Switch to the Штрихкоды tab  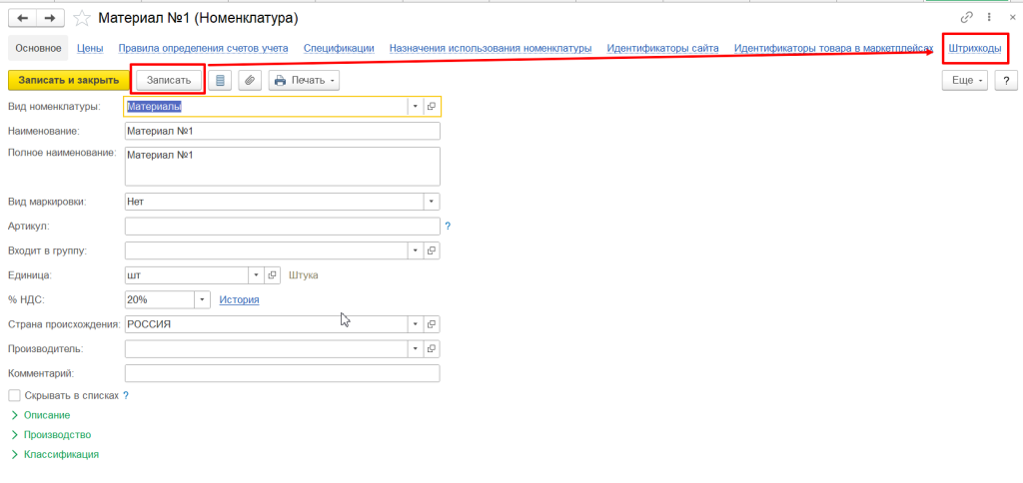click(974, 48)
